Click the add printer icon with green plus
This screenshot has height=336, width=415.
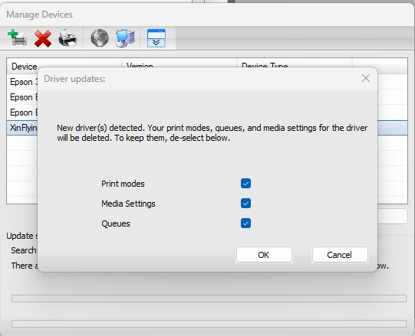pos(17,38)
